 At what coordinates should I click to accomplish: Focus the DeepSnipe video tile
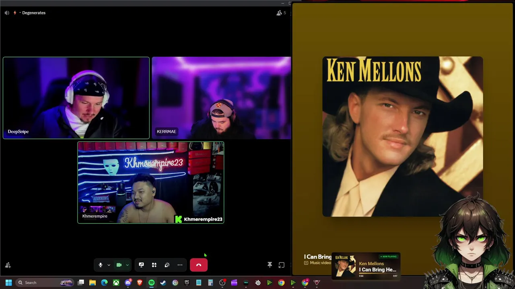click(76, 98)
